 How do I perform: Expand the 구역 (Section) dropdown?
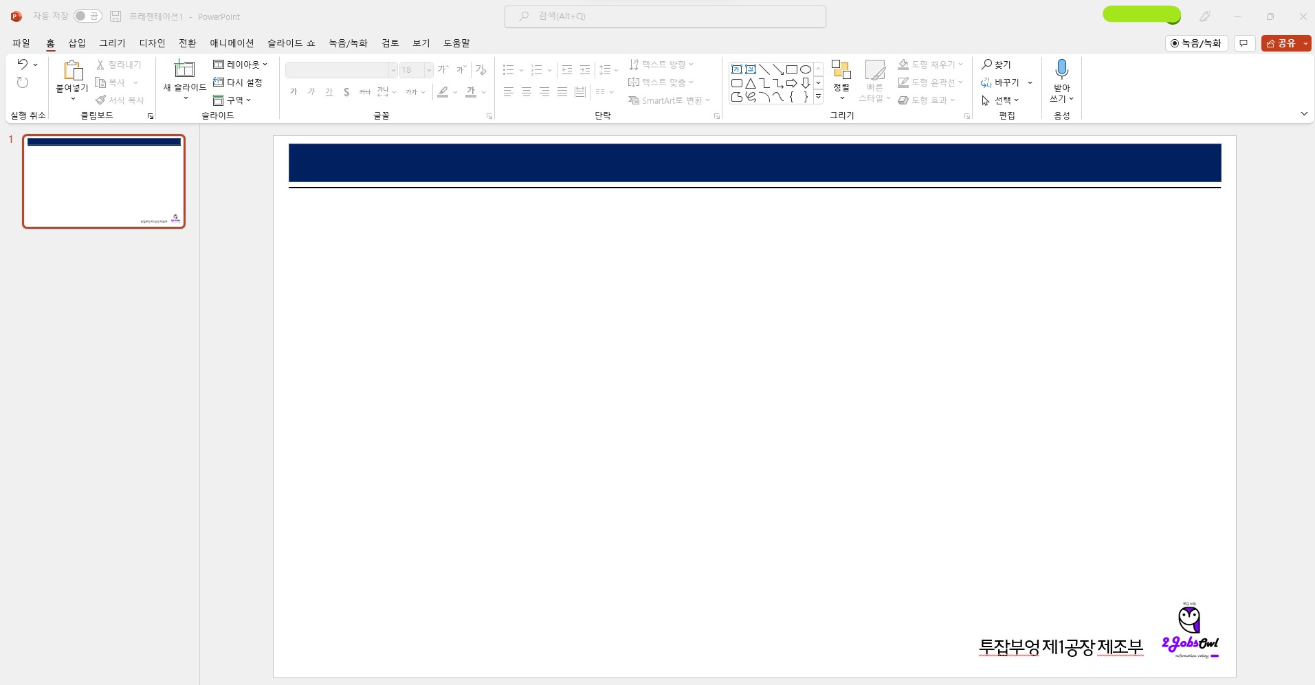[247, 100]
